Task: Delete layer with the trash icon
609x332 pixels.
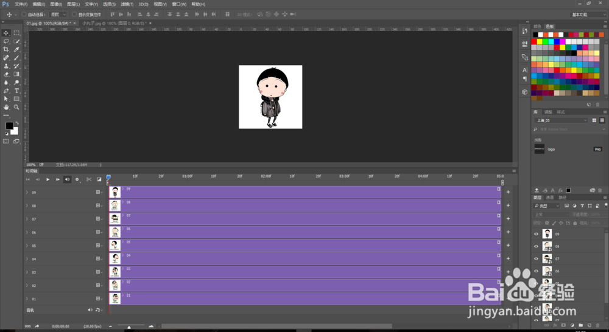Action: click(x=598, y=325)
